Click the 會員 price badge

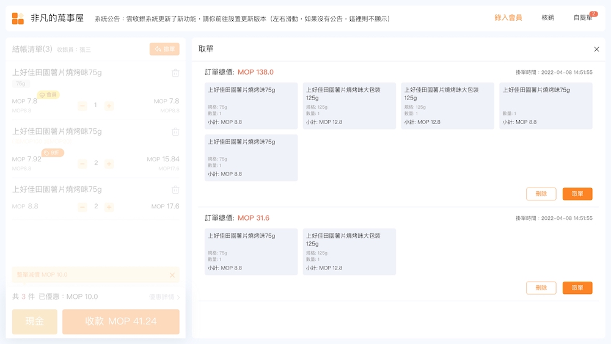[48, 95]
